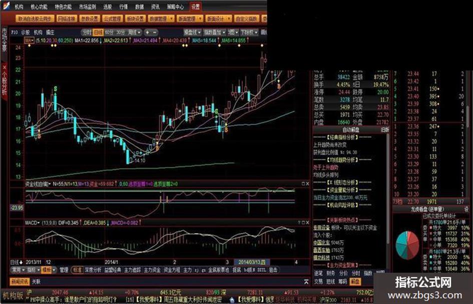Select the 主力追踪 template
Image resolution: width=473 pixels, height=304 pixels.
[x=132, y=270]
